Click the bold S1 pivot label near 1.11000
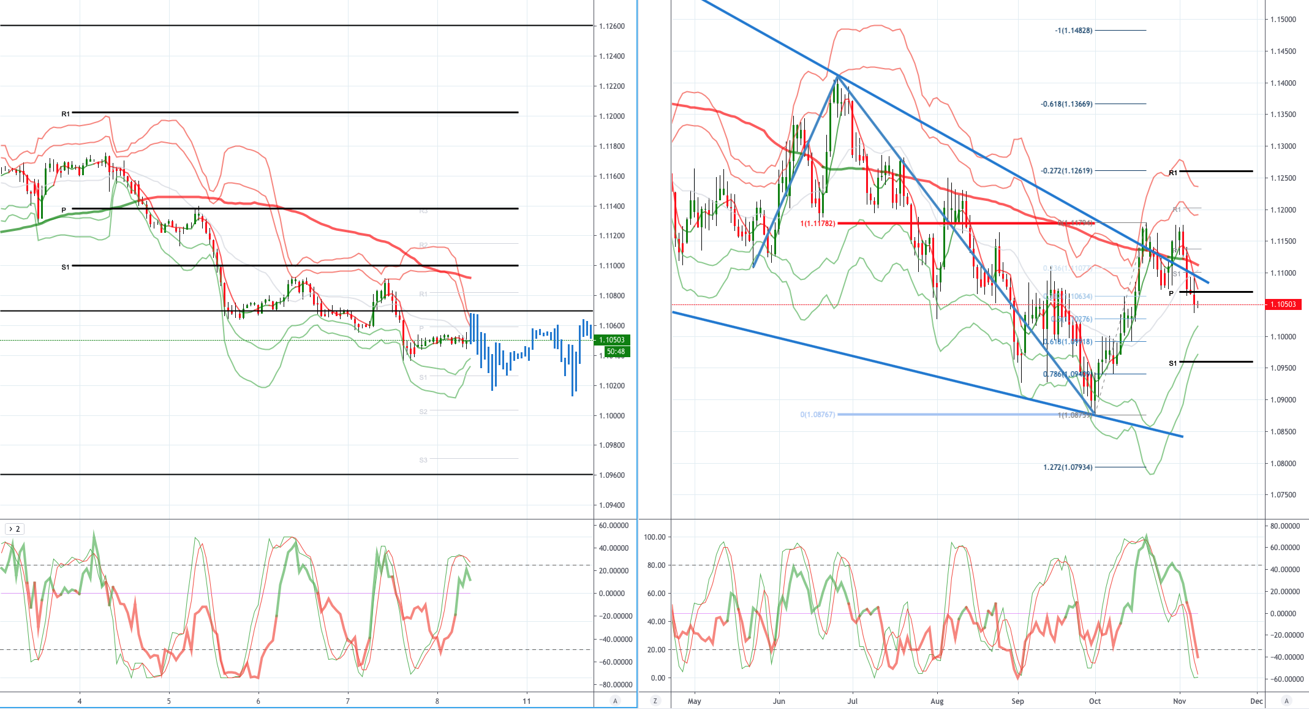The height and width of the screenshot is (710, 1309). tap(66, 267)
